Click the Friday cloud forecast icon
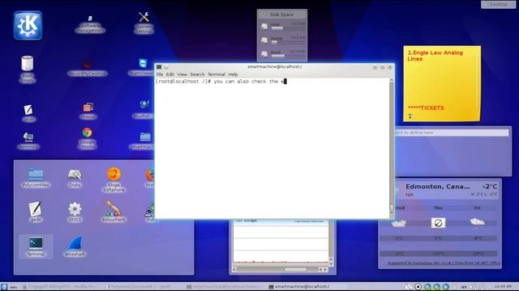Image resolution: width=519 pixels, height=291 pixels. pos(478,222)
